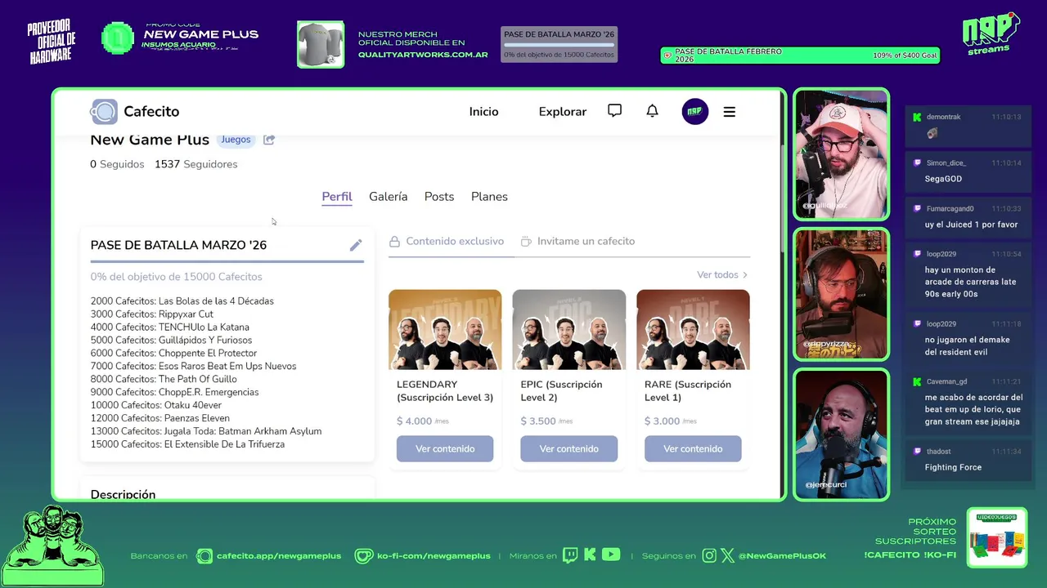This screenshot has width=1047, height=588.
Task: Select the Invitame un cafecito tab
Action: point(577,242)
